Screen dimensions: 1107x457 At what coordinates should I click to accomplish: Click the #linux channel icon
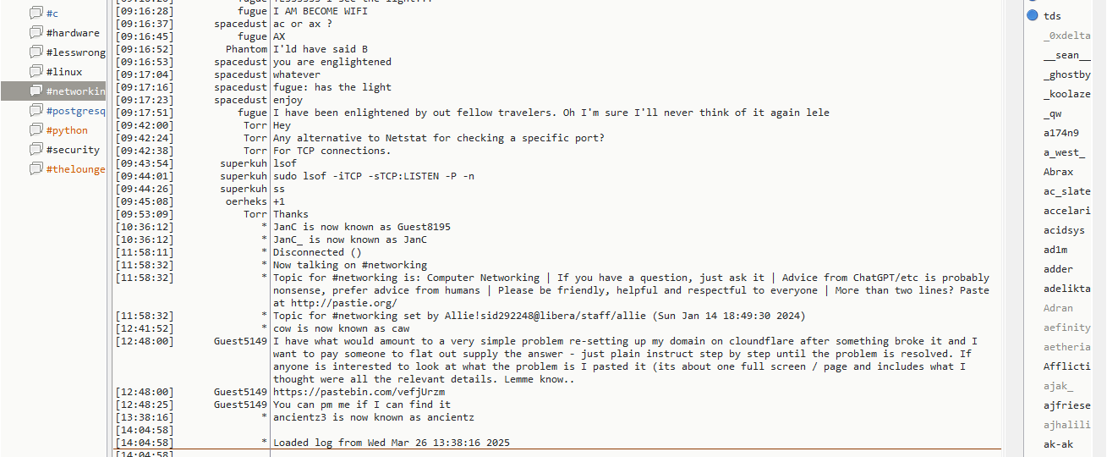tap(36, 72)
